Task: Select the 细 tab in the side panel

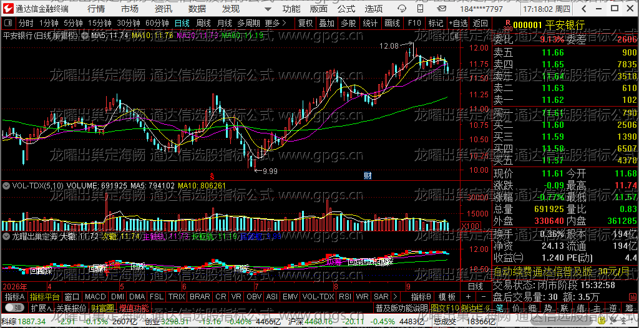Action: click(533, 307)
